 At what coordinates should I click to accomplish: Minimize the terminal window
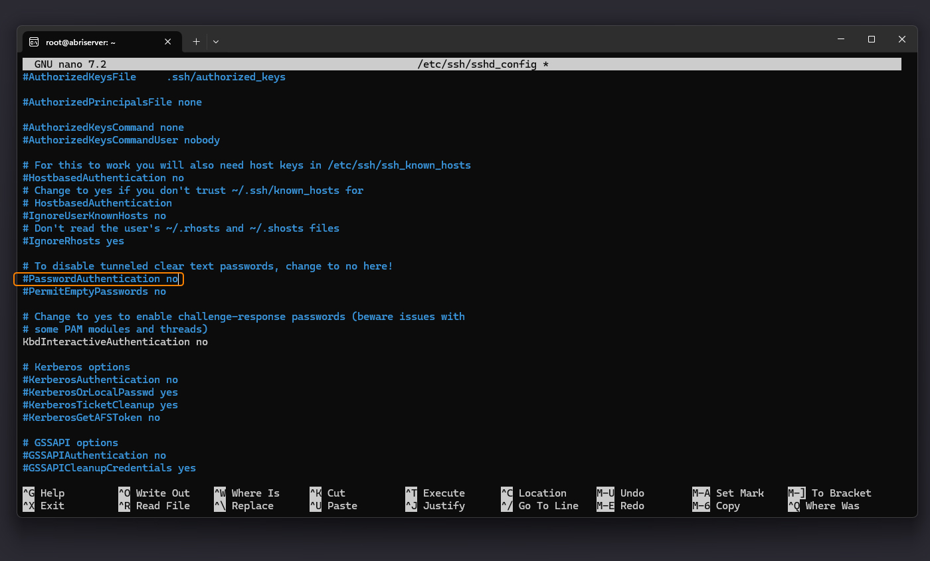(840, 40)
